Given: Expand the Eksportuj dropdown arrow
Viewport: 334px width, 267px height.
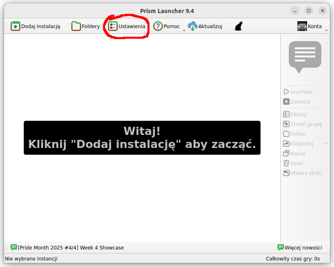Looking at the screenshot, I should pyautogui.click(x=325, y=144).
